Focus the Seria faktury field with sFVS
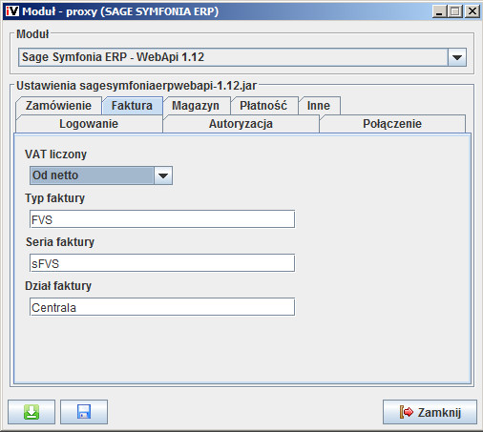 pyautogui.click(x=162, y=263)
